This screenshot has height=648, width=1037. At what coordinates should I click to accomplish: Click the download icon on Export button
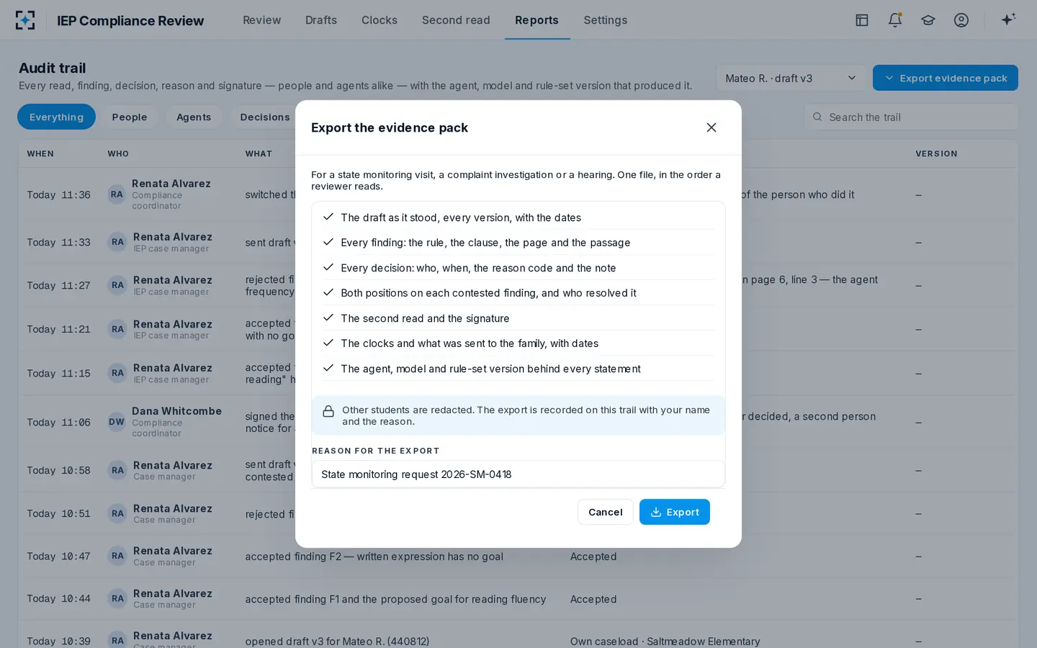[x=656, y=512]
